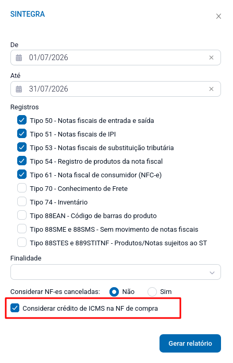The width and height of the screenshot is (233, 363).
Task: Close the SINTEGRA dialog
Action: point(218,16)
